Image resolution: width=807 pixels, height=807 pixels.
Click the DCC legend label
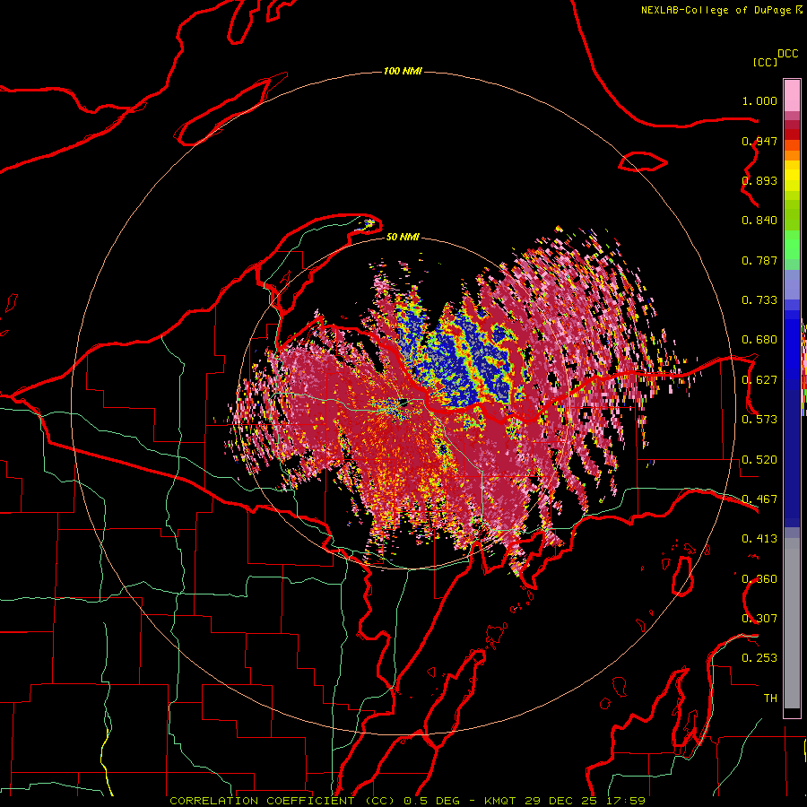[787, 54]
